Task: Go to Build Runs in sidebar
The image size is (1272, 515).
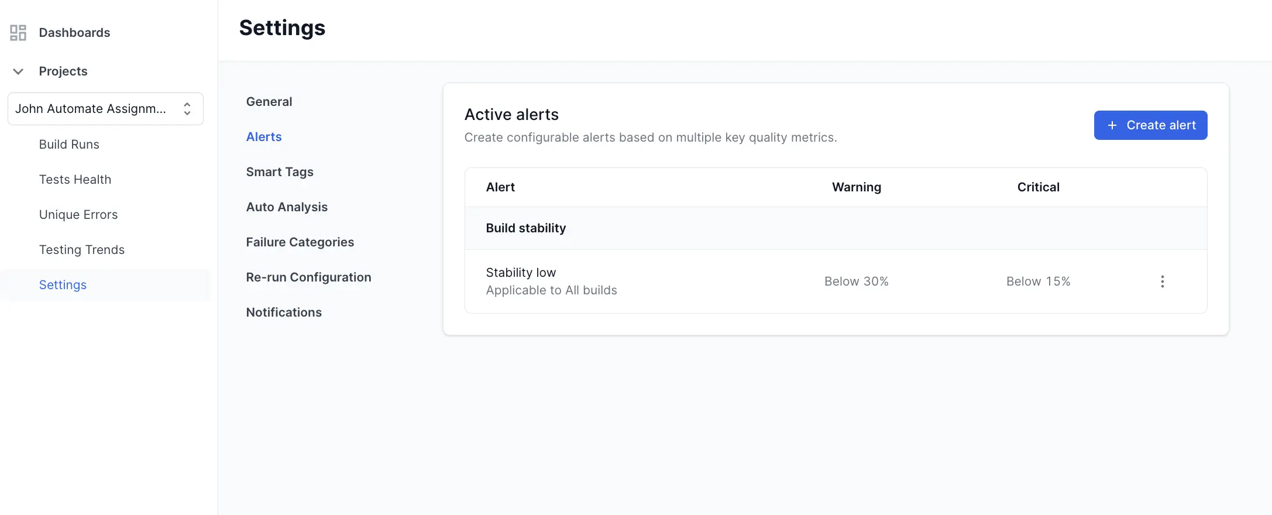Action: 69,145
